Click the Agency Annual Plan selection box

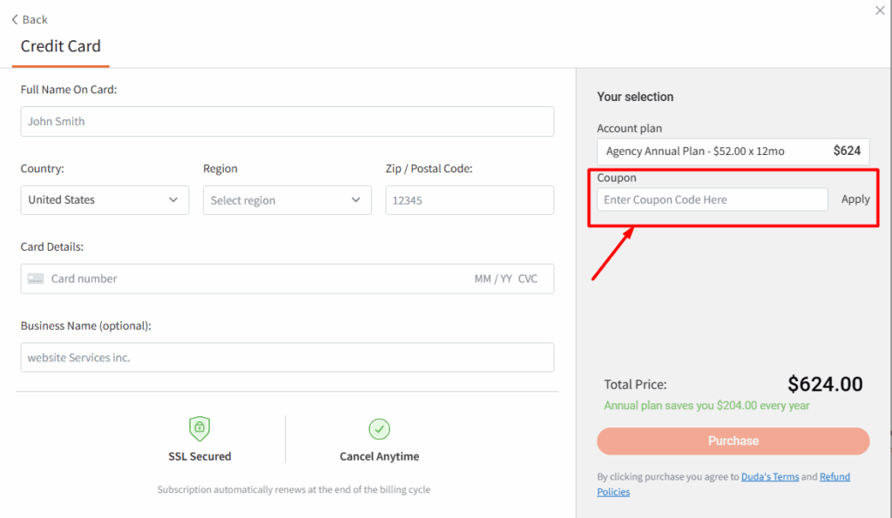[x=733, y=151]
